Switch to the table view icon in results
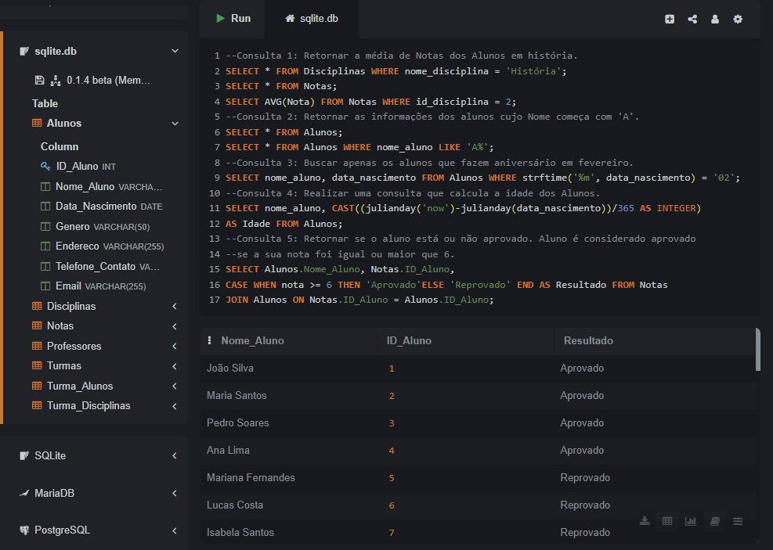Viewport: 773px width, 550px height. tap(667, 521)
